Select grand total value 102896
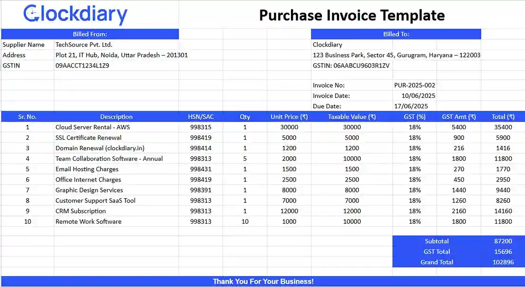525x287 pixels. 503,262
